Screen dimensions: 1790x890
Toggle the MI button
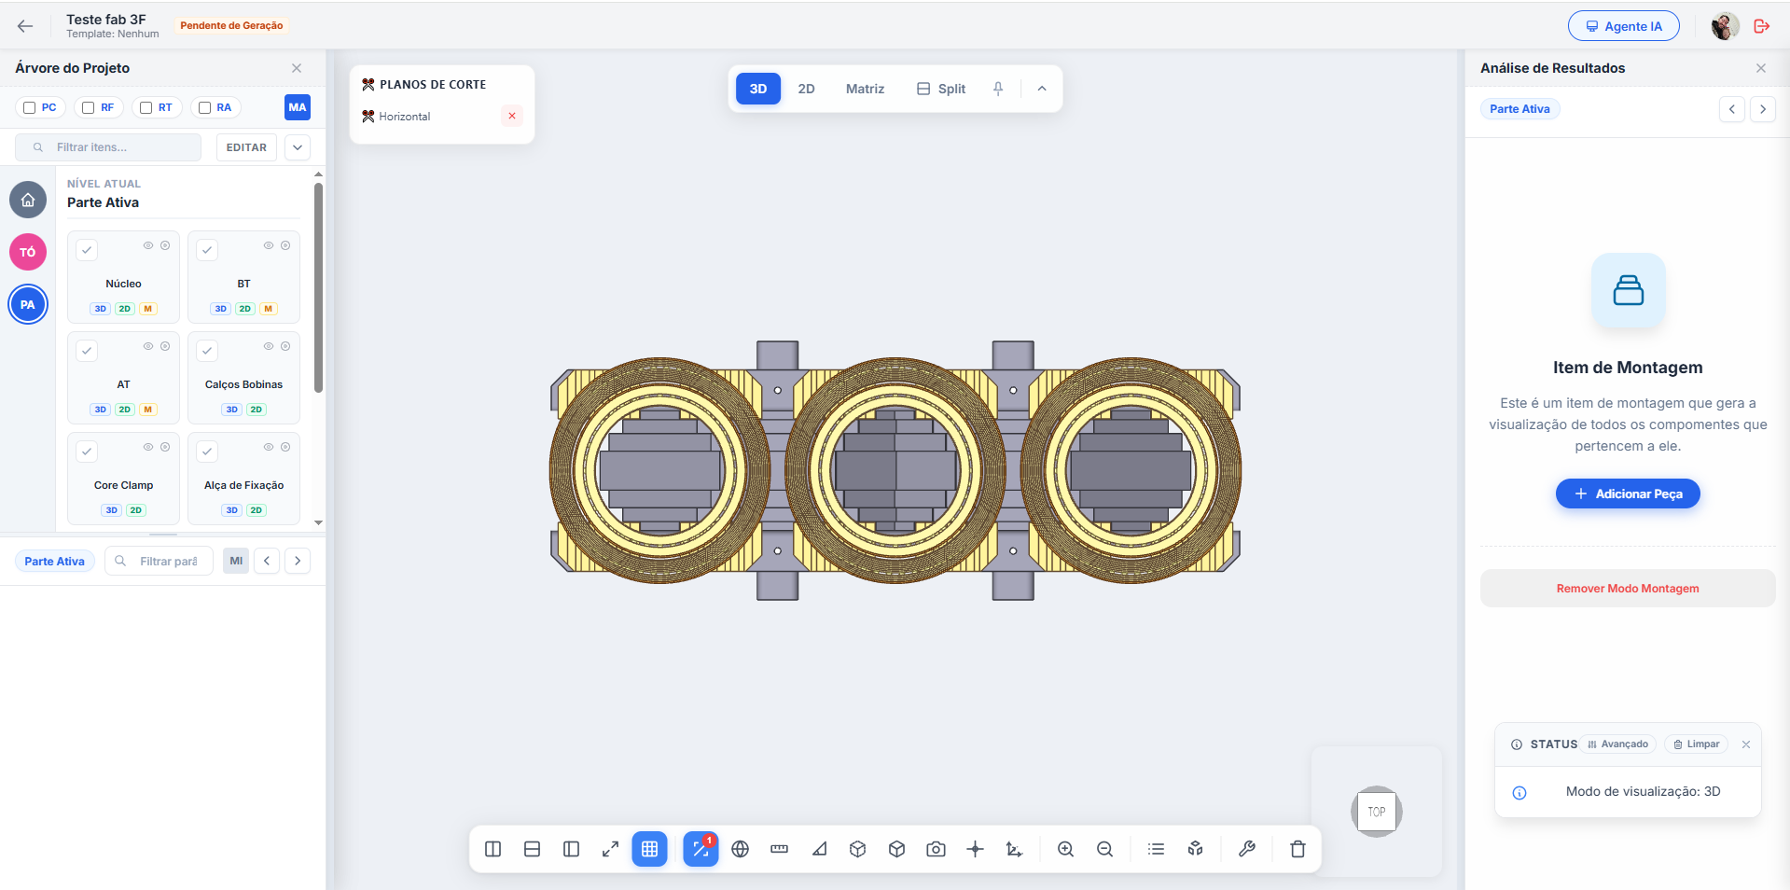pos(236,562)
